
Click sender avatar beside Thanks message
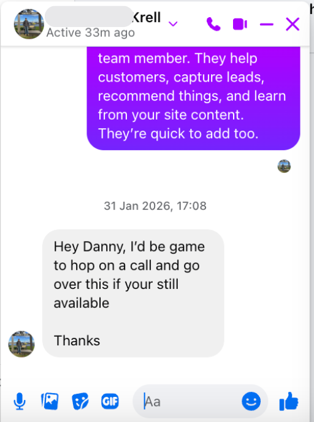[21, 344]
